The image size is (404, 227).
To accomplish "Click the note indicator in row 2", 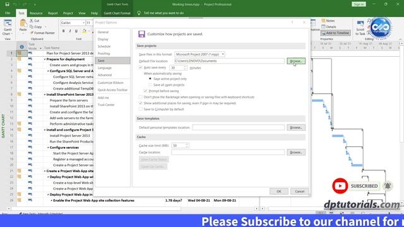I will coord(20,59).
